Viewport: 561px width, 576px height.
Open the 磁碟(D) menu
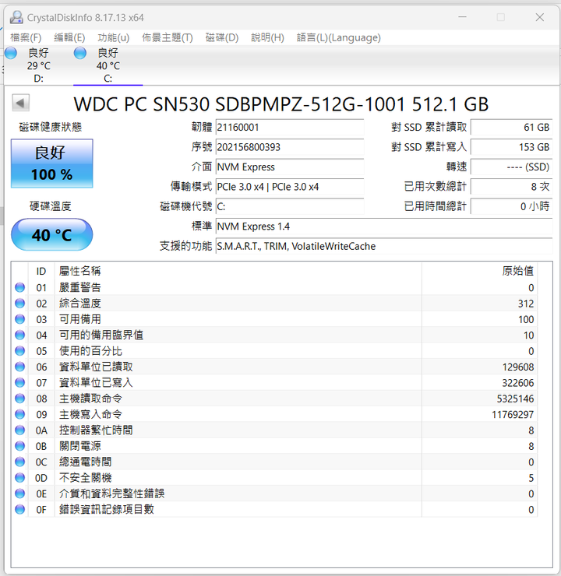click(222, 37)
